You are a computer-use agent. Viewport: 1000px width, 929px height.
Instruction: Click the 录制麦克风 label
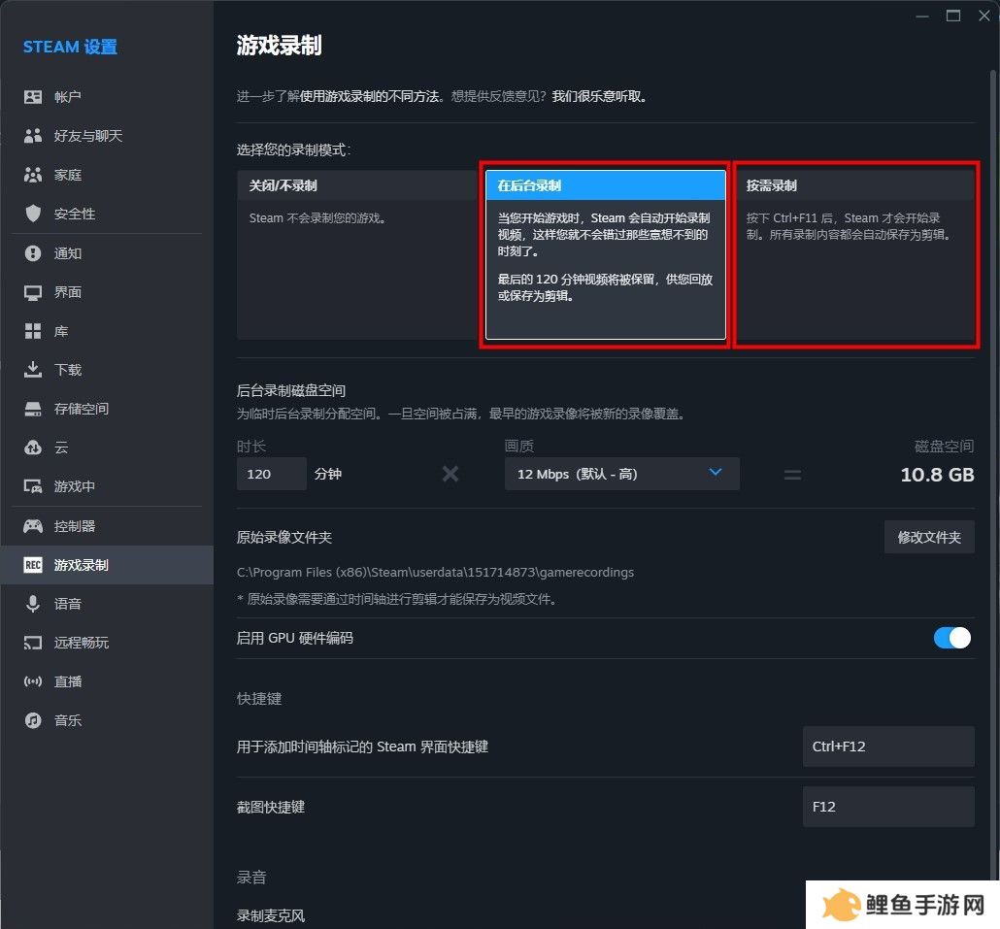[x=271, y=915]
